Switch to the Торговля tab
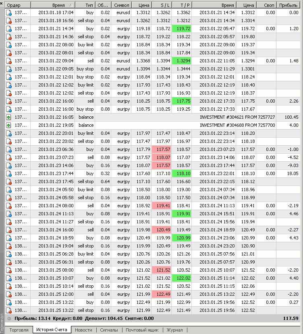The width and height of the screenshot is (303, 334). (x=19, y=330)
